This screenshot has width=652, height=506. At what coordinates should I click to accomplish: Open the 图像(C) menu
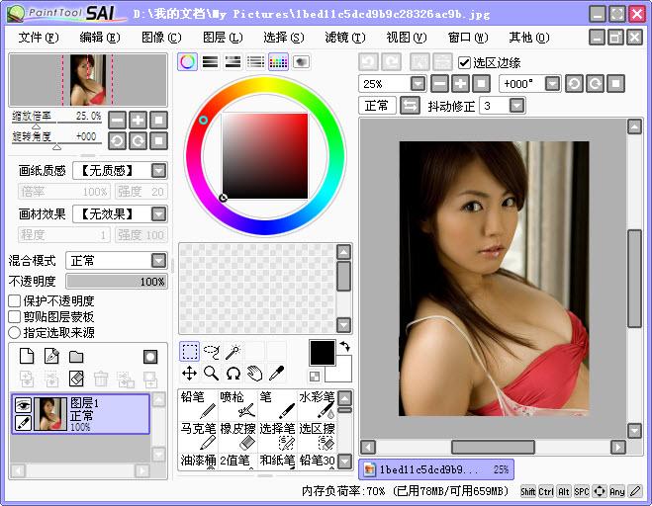[161, 38]
